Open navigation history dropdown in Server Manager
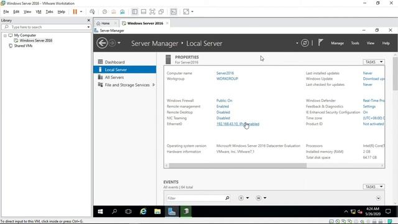The width and height of the screenshot is (398, 224). [x=119, y=43]
